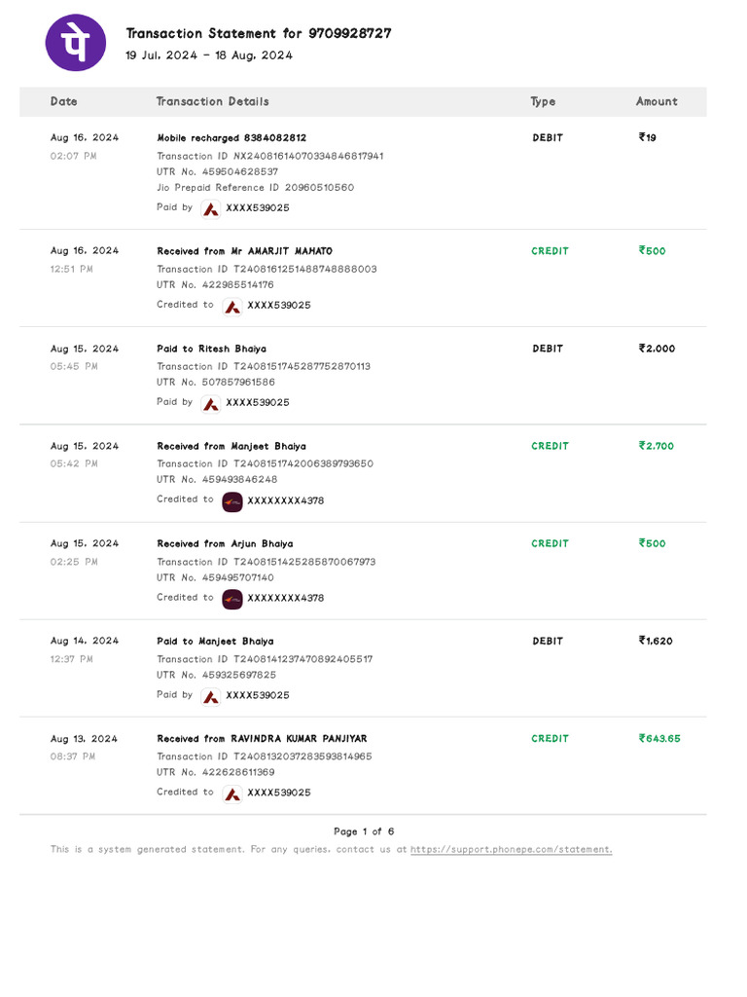Click bank icon in Manjeet Bhaiya received row

[x=231, y=501]
